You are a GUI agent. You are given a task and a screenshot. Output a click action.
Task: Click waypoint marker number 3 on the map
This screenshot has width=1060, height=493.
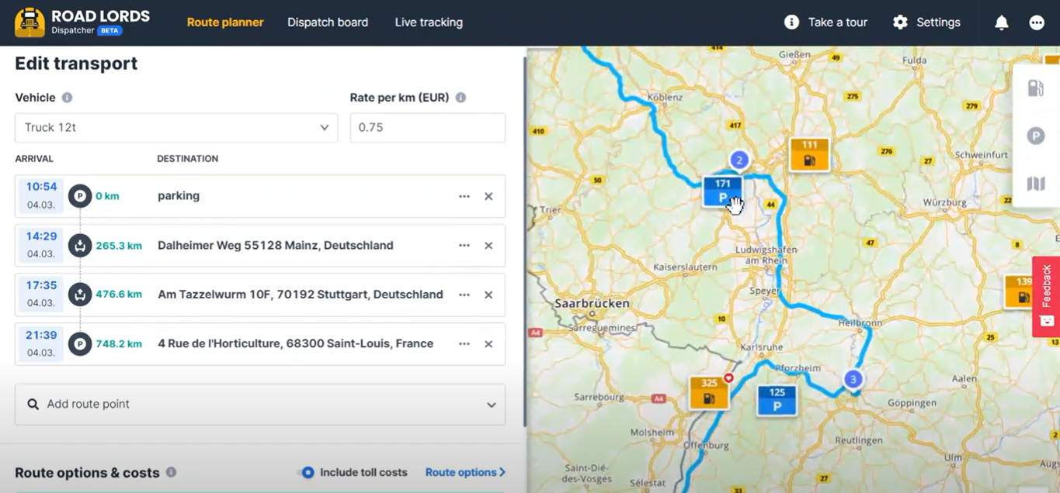click(x=853, y=379)
